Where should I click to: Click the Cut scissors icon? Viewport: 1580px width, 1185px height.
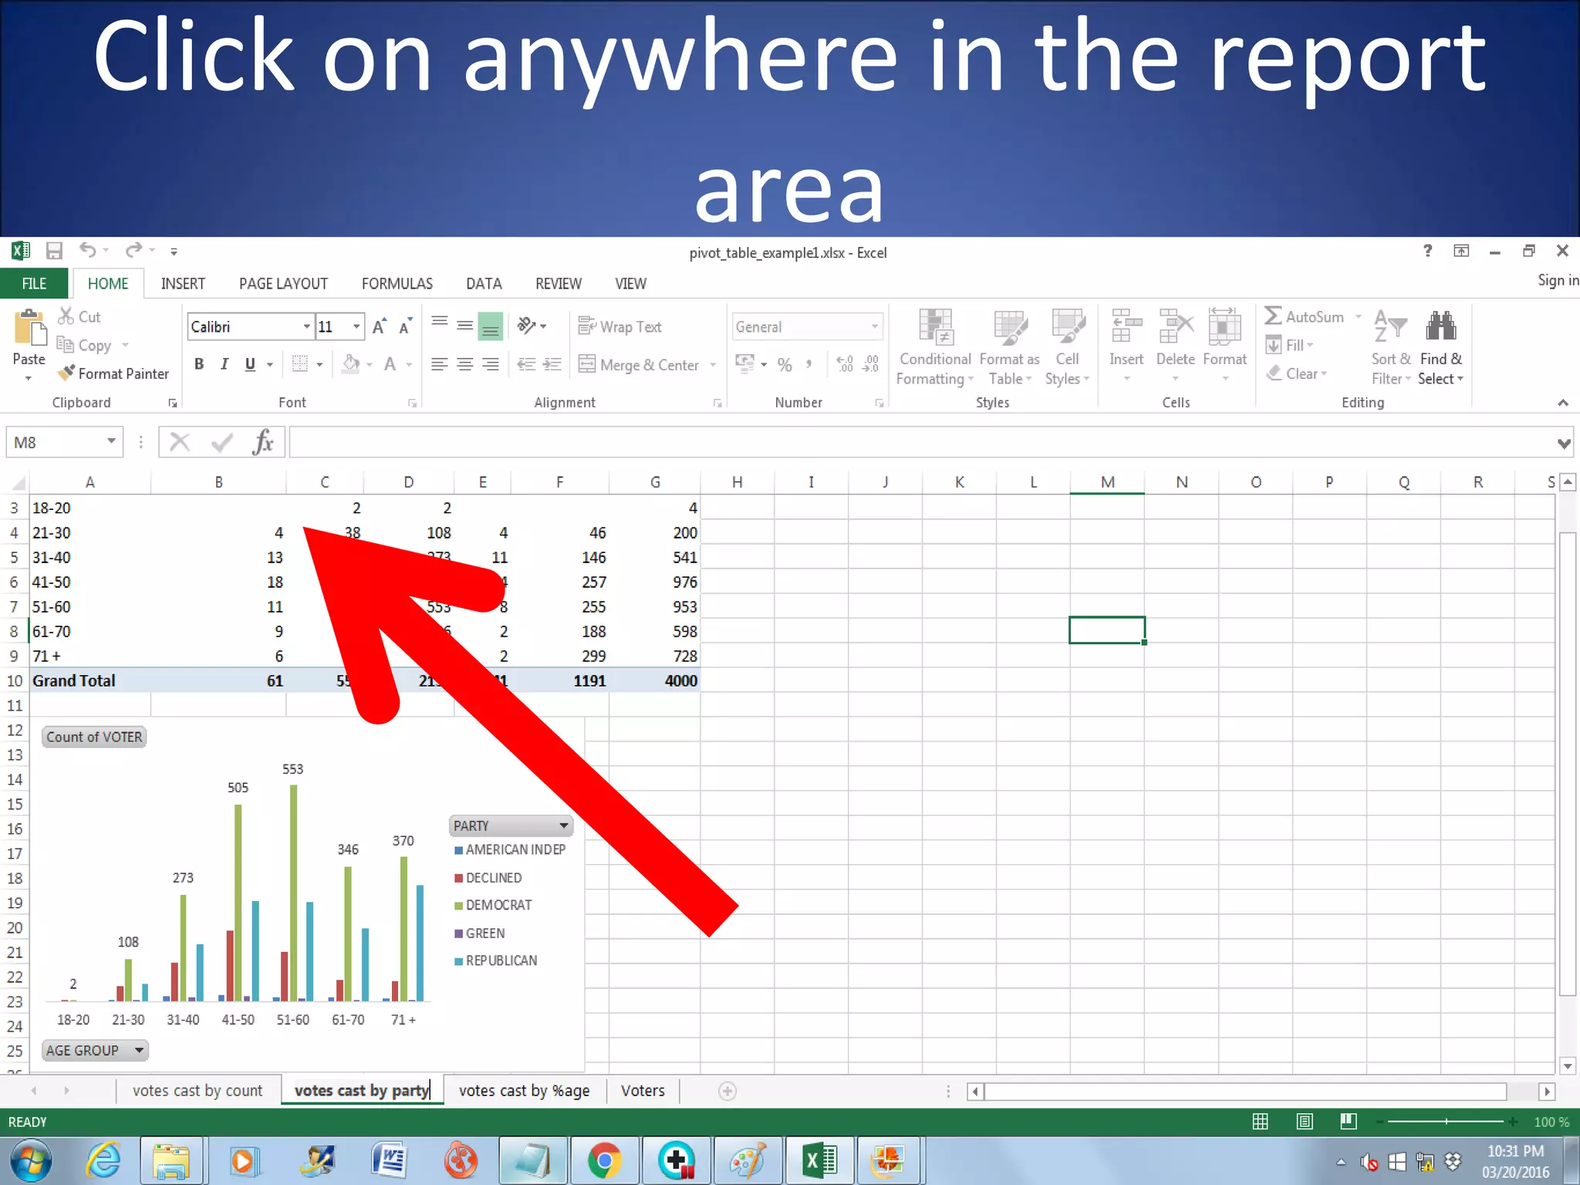pyautogui.click(x=66, y=316)
